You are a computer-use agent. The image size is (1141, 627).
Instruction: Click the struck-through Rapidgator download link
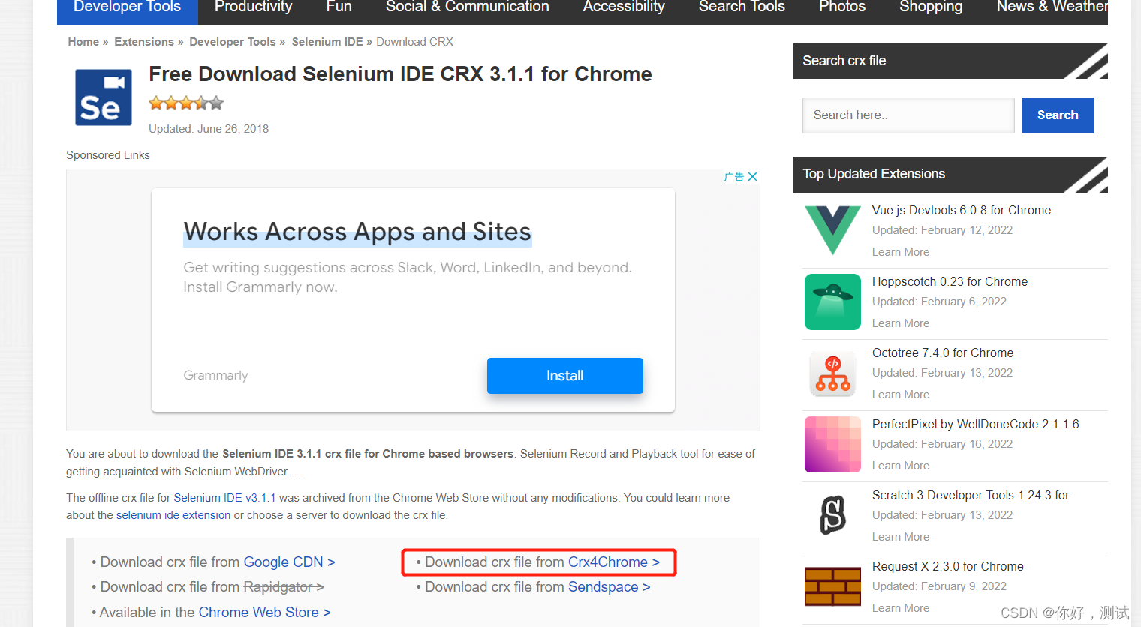tap(284, 587)
